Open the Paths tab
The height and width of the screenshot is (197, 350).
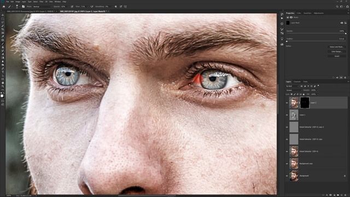pyautogui.click(x=305, y=82)
